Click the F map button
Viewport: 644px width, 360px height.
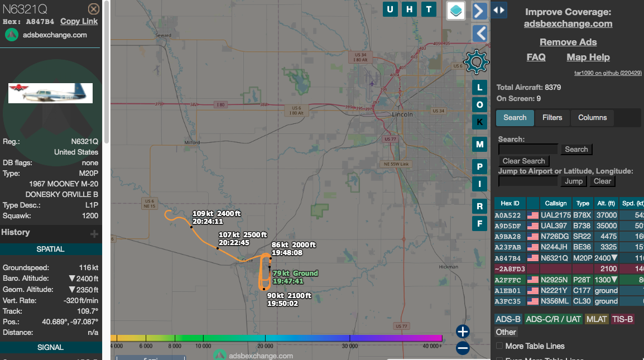480,224
